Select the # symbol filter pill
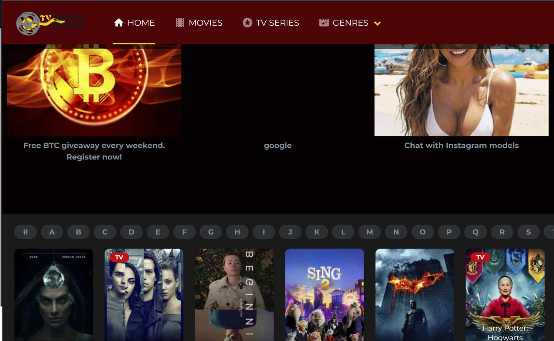Viewport: 554px width, 341px height. pos(25,232)
